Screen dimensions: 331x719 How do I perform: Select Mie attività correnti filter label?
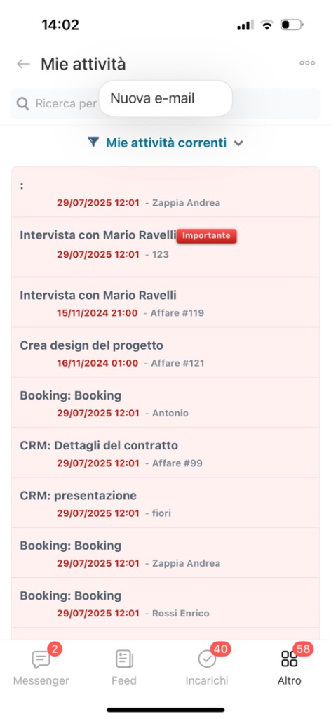click(166, 143)
